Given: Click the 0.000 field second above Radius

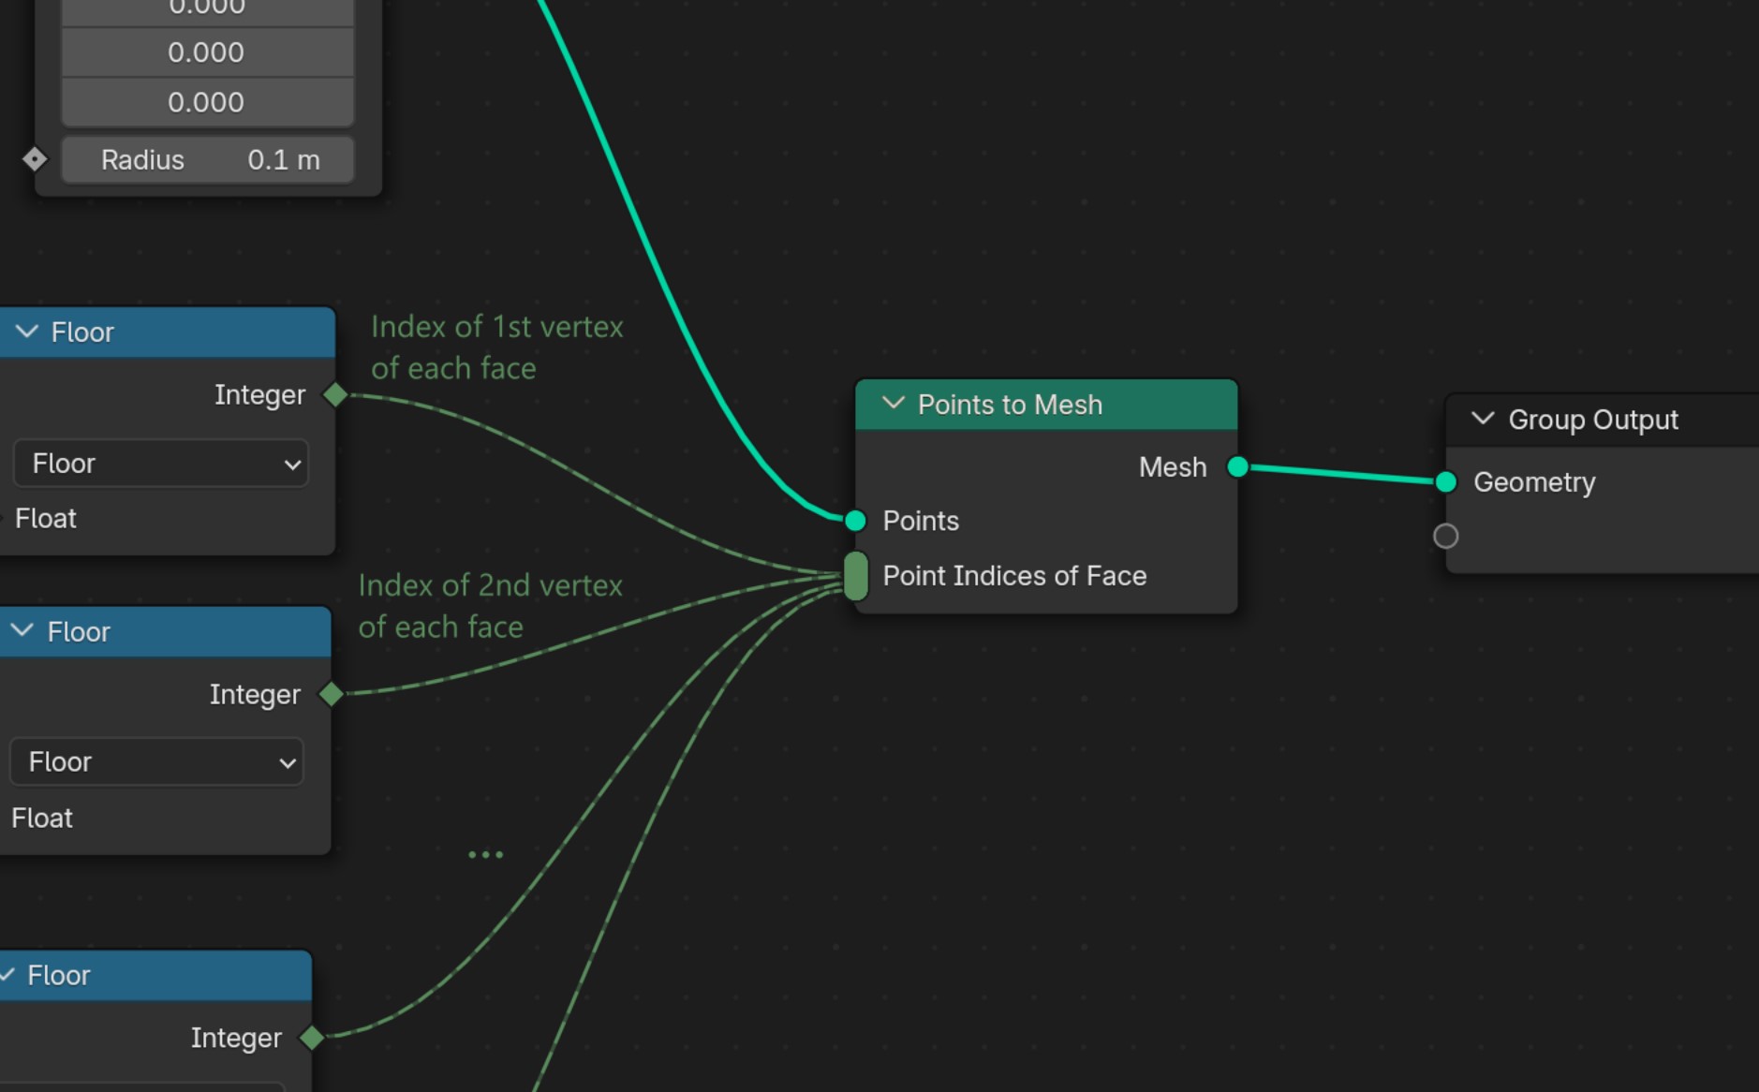Looking at the screenshot, I should tap(208, 52).
